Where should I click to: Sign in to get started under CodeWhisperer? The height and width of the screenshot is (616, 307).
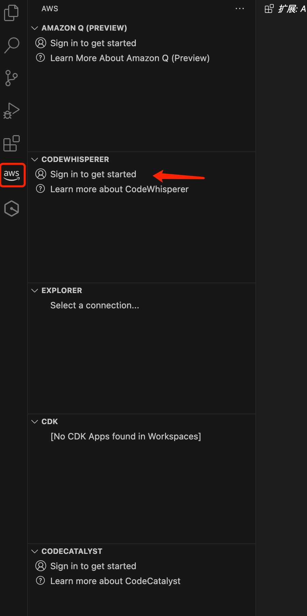93,174
